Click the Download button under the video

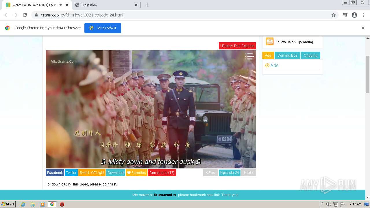pyautogui.click(x=116, y=173)
